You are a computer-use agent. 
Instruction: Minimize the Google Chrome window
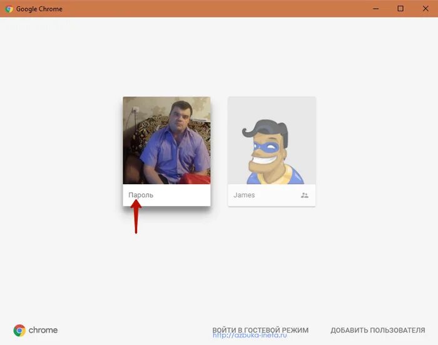click(376, 9)
